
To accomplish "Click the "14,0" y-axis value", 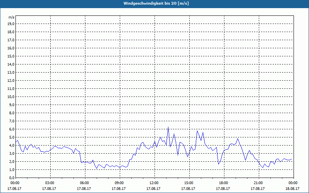I will (x=11, y=64).
